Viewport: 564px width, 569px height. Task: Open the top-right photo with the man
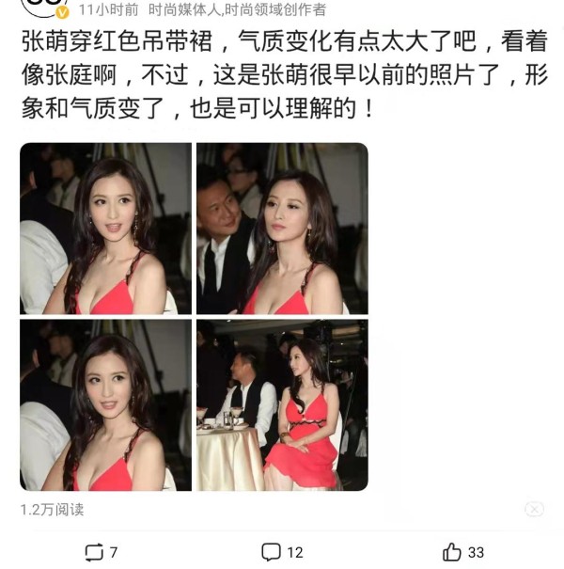coord(282,229)
